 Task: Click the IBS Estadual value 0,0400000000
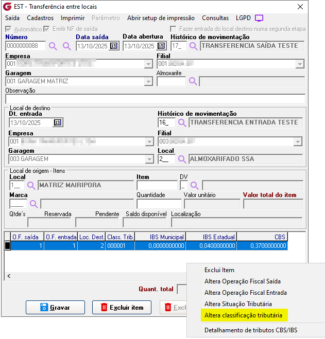tap(211, 246)
